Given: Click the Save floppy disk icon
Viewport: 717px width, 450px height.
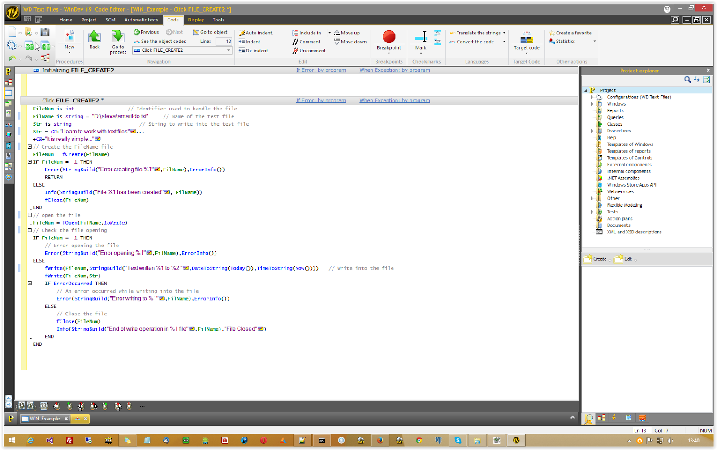Looking at the screenshot, I should (x=45, y=32).
